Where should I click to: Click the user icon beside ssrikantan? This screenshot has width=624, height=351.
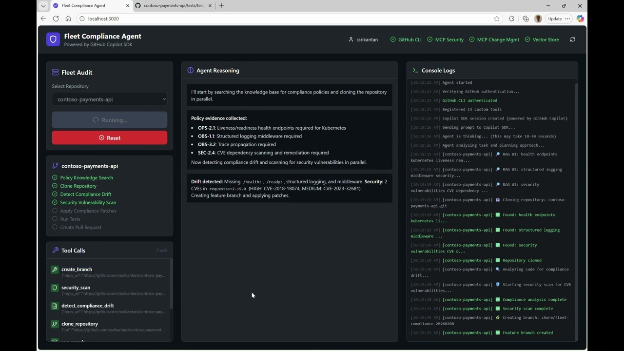tap(351, 39)
